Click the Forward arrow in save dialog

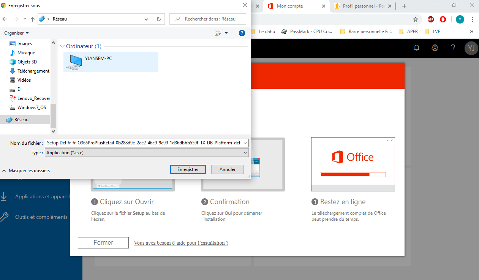pyautogui.click(x=16, y=19)
